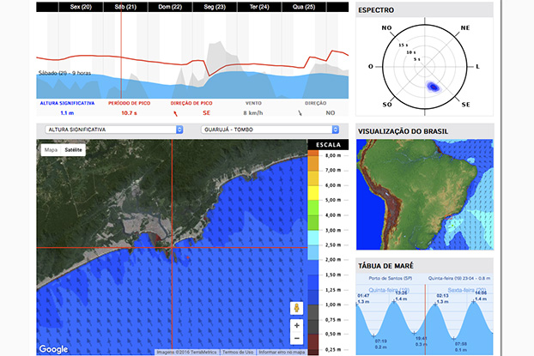Click the wind direction arrow icon

pyautogui.click(x=300, y=113)
